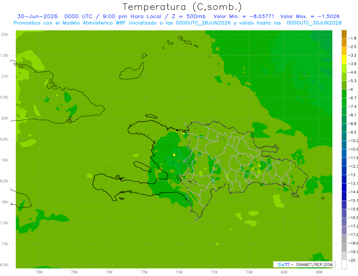This screenshot has width=358, height=276.
Task: Click the '-5.3' colorbar label
Action: coord(352,81)
